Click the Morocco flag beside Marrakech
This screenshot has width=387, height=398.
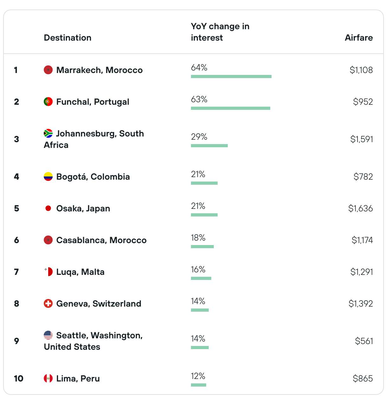tap(48, 70)
